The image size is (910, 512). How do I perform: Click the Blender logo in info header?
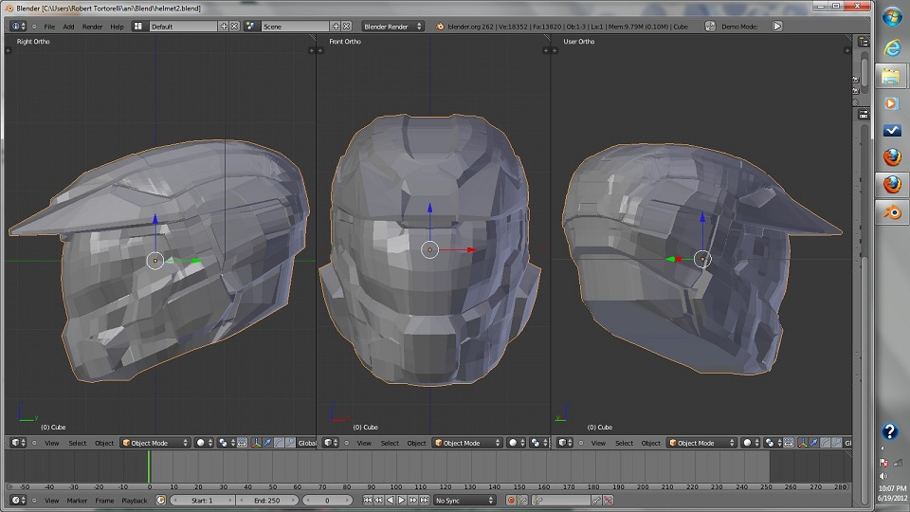pyautogui.click(x=439, y=27)
